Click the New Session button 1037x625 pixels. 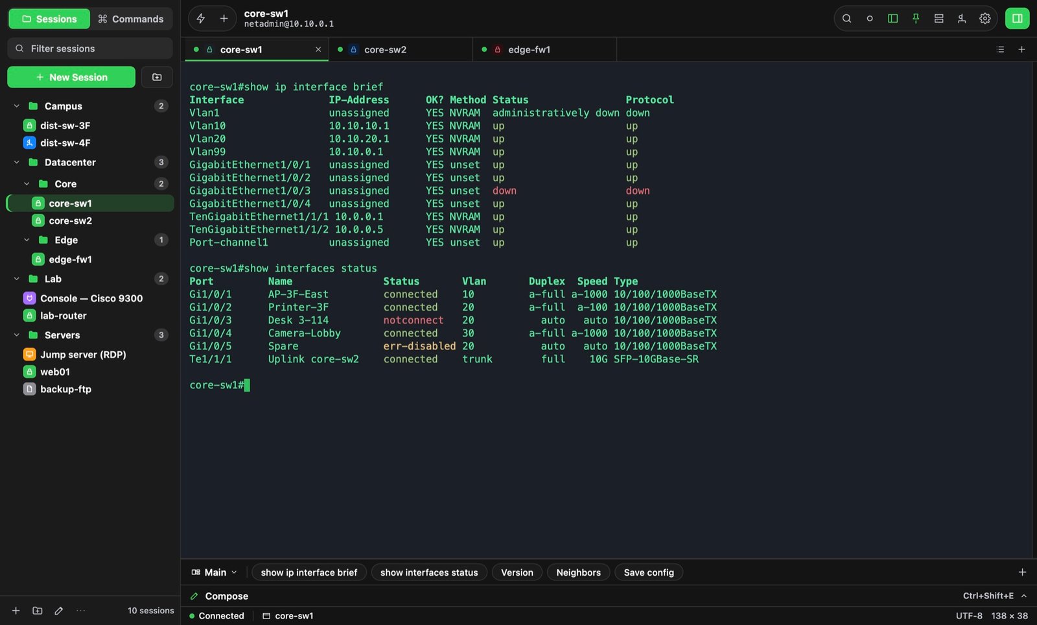(x=71, y=77)
